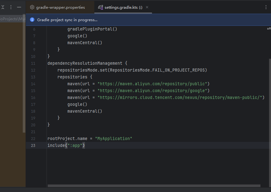Screen dimensions: 271x192
Task: Click mavenCentral() on line 18
Action: point(85,111)
